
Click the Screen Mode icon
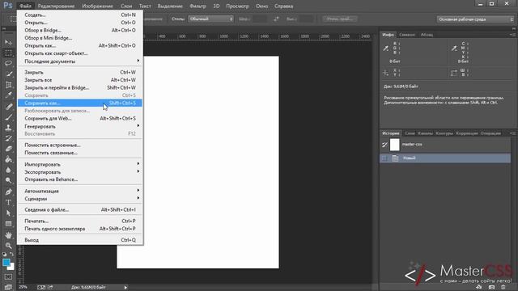click(8, 287)
